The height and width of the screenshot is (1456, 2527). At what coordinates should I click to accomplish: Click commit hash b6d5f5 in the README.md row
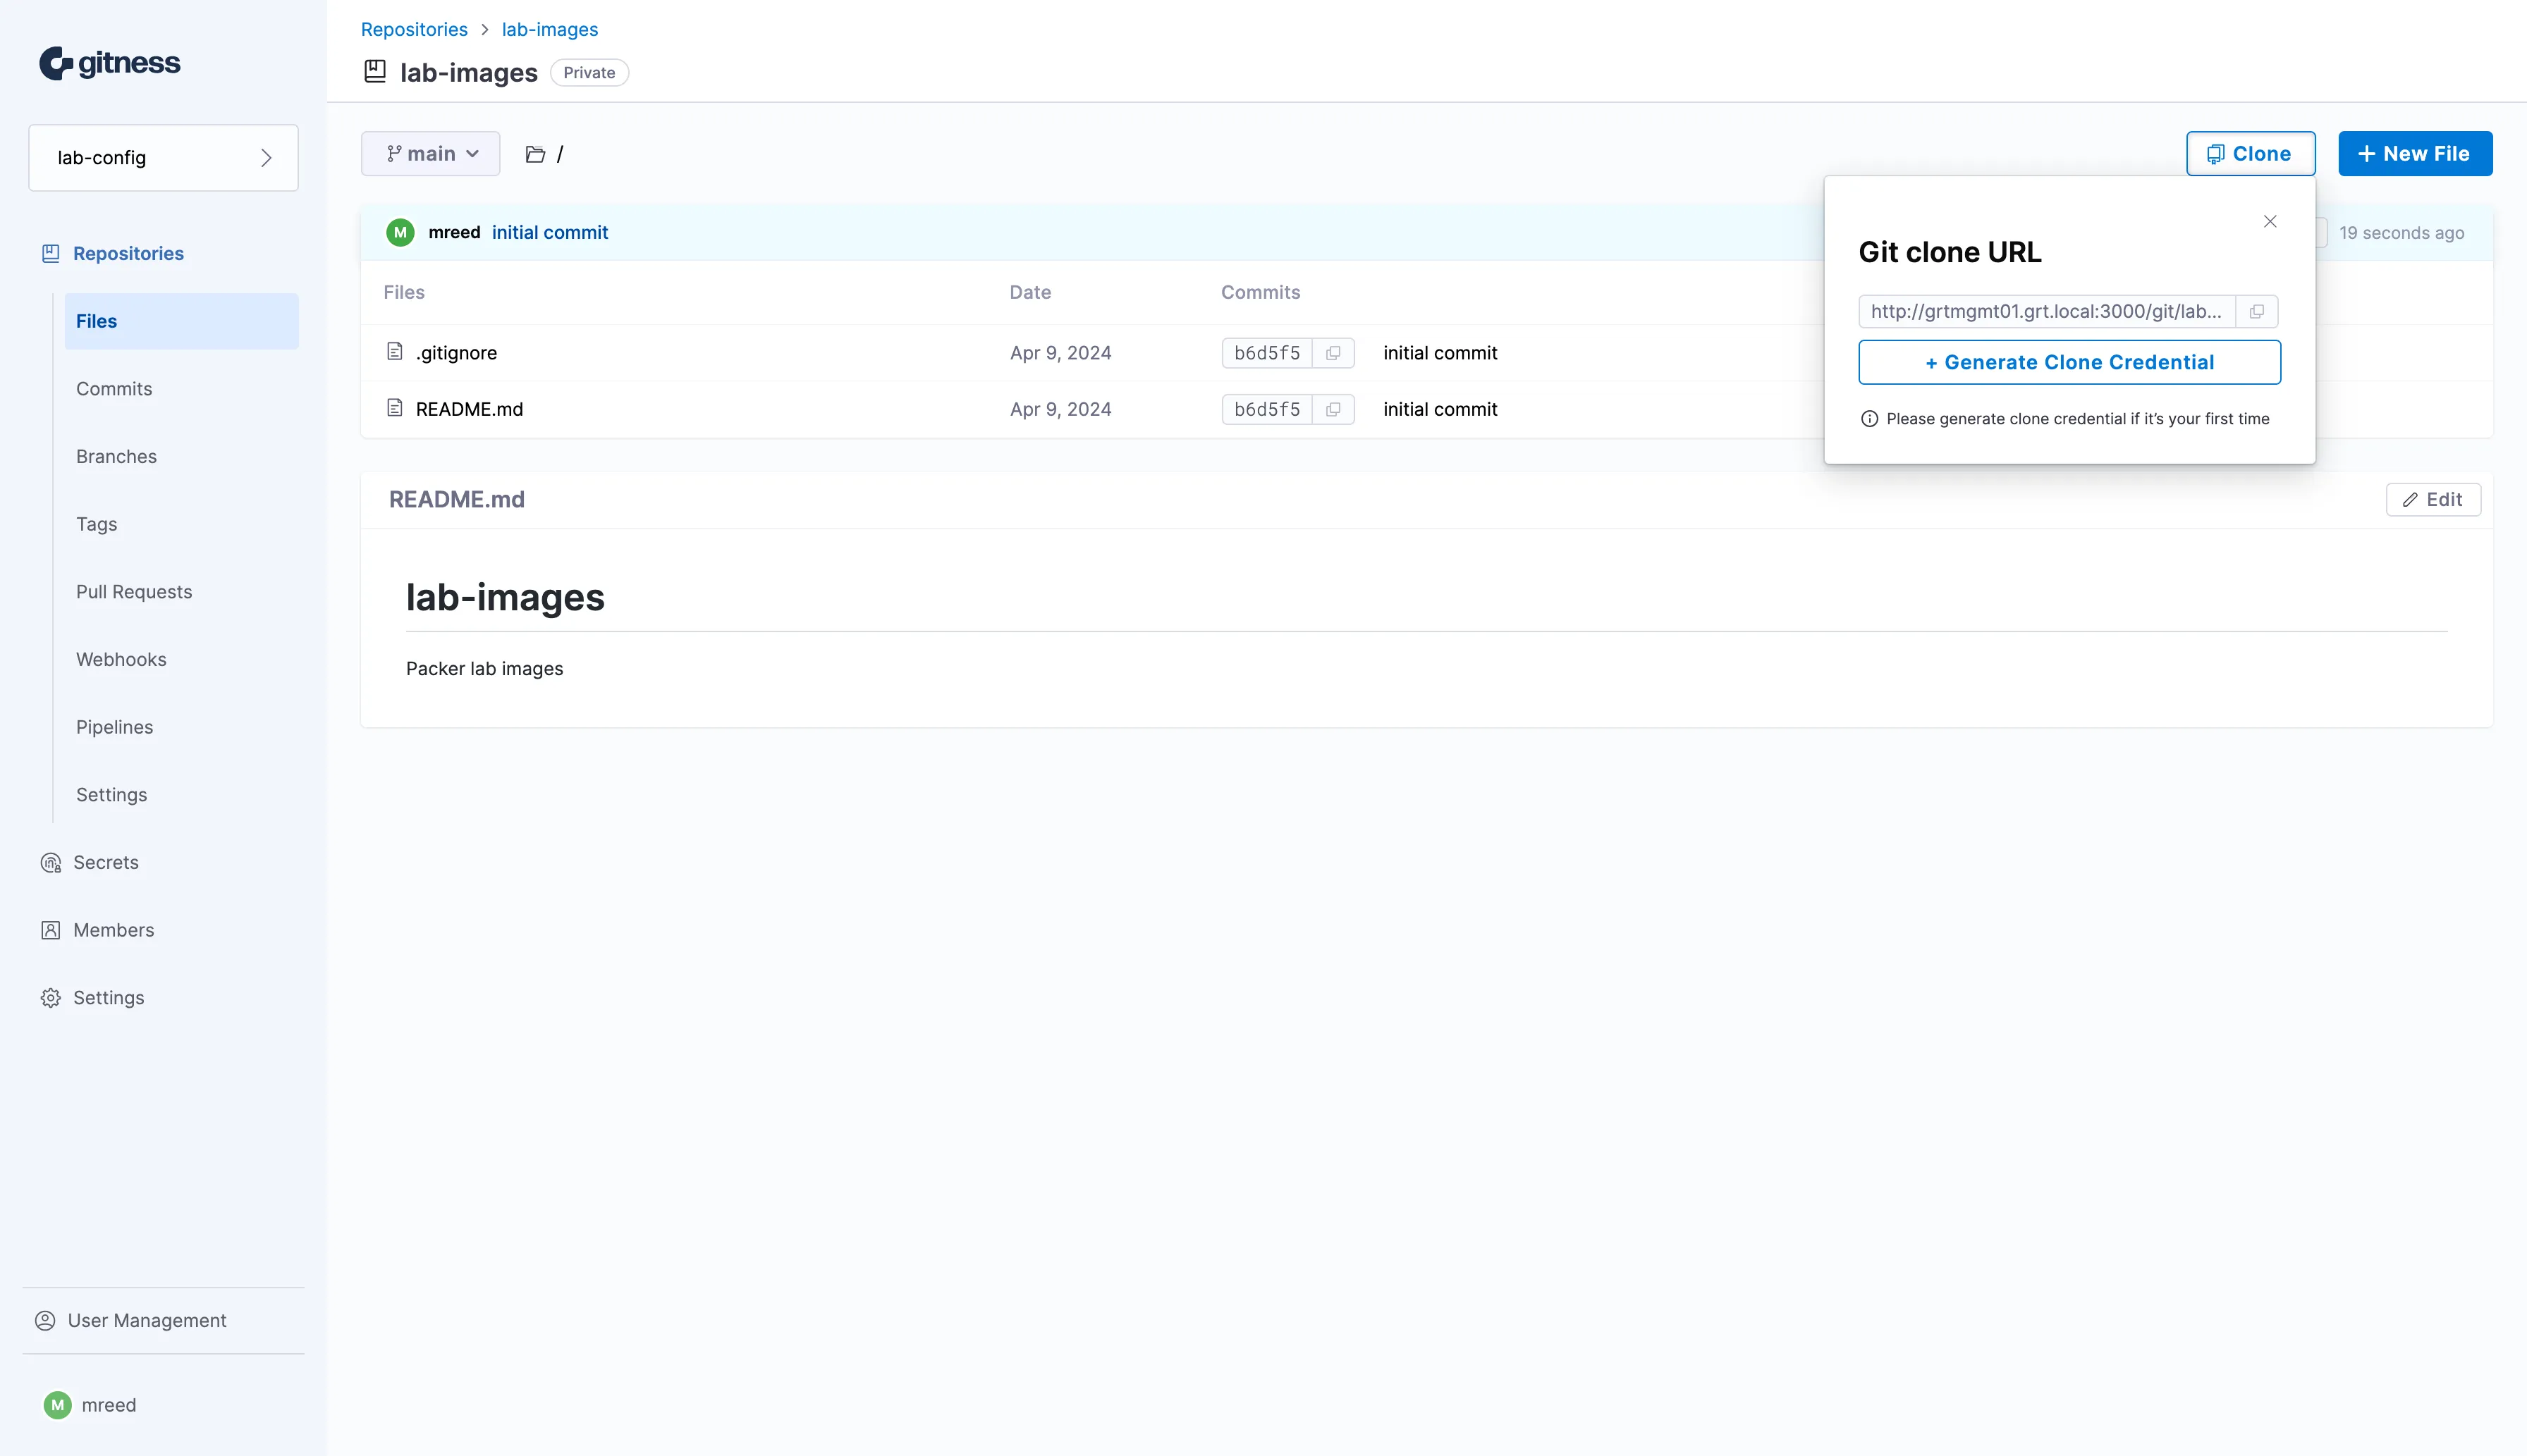coord(1266,409)
